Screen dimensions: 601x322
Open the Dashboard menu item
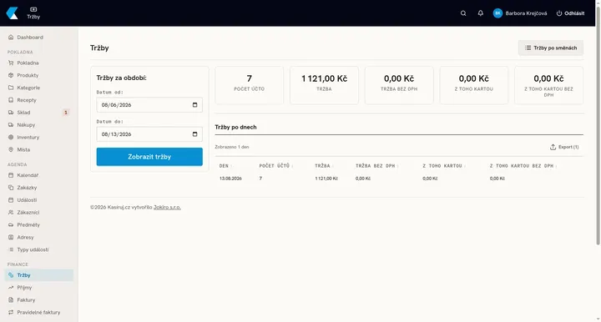[x=38, y=38]
